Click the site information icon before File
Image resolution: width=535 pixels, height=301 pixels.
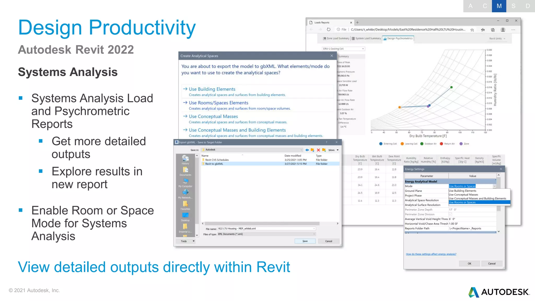pos(338,30)
